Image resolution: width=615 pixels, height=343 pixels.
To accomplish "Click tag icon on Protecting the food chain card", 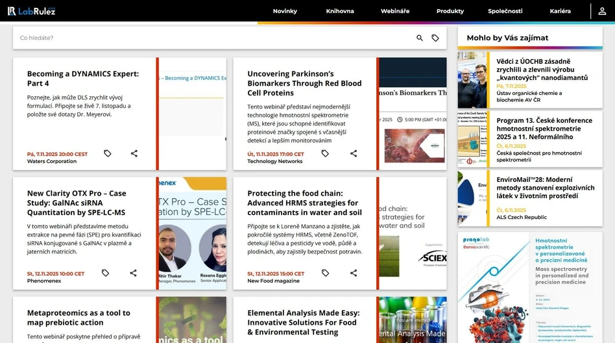I will (325, 273).
